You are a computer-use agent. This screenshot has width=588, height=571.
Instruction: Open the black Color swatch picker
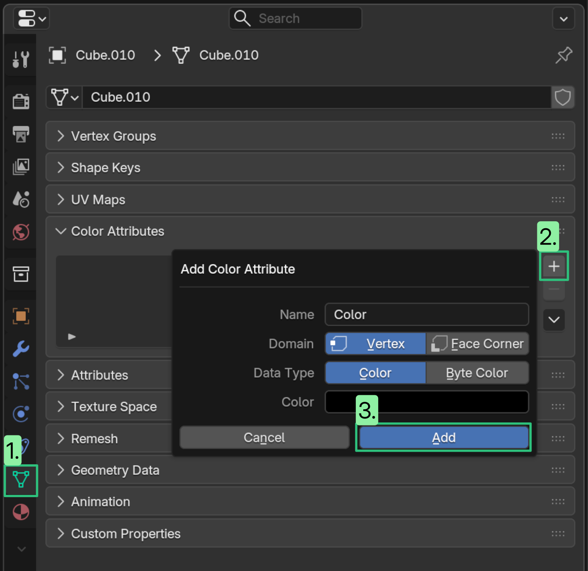tap(427, 402)
